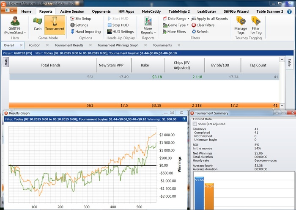Switch to the Position report tab
296x210 pixels.
click(34, 45)
